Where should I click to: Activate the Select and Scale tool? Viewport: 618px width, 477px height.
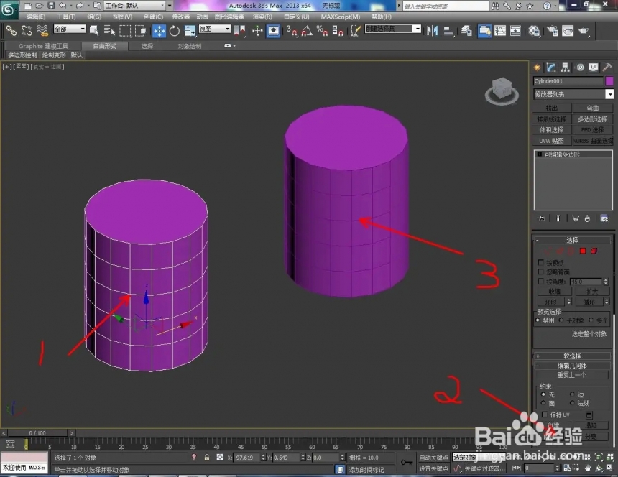[x=190, y=30]
